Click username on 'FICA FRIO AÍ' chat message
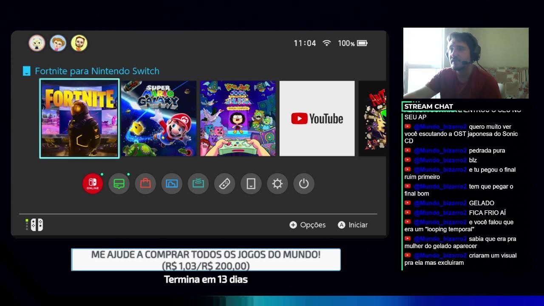544x306 pixels. click(x=440, y=212)
